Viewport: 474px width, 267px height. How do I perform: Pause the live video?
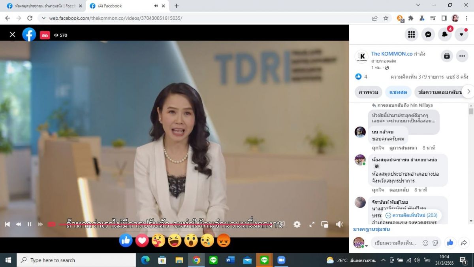coord(29,224)
